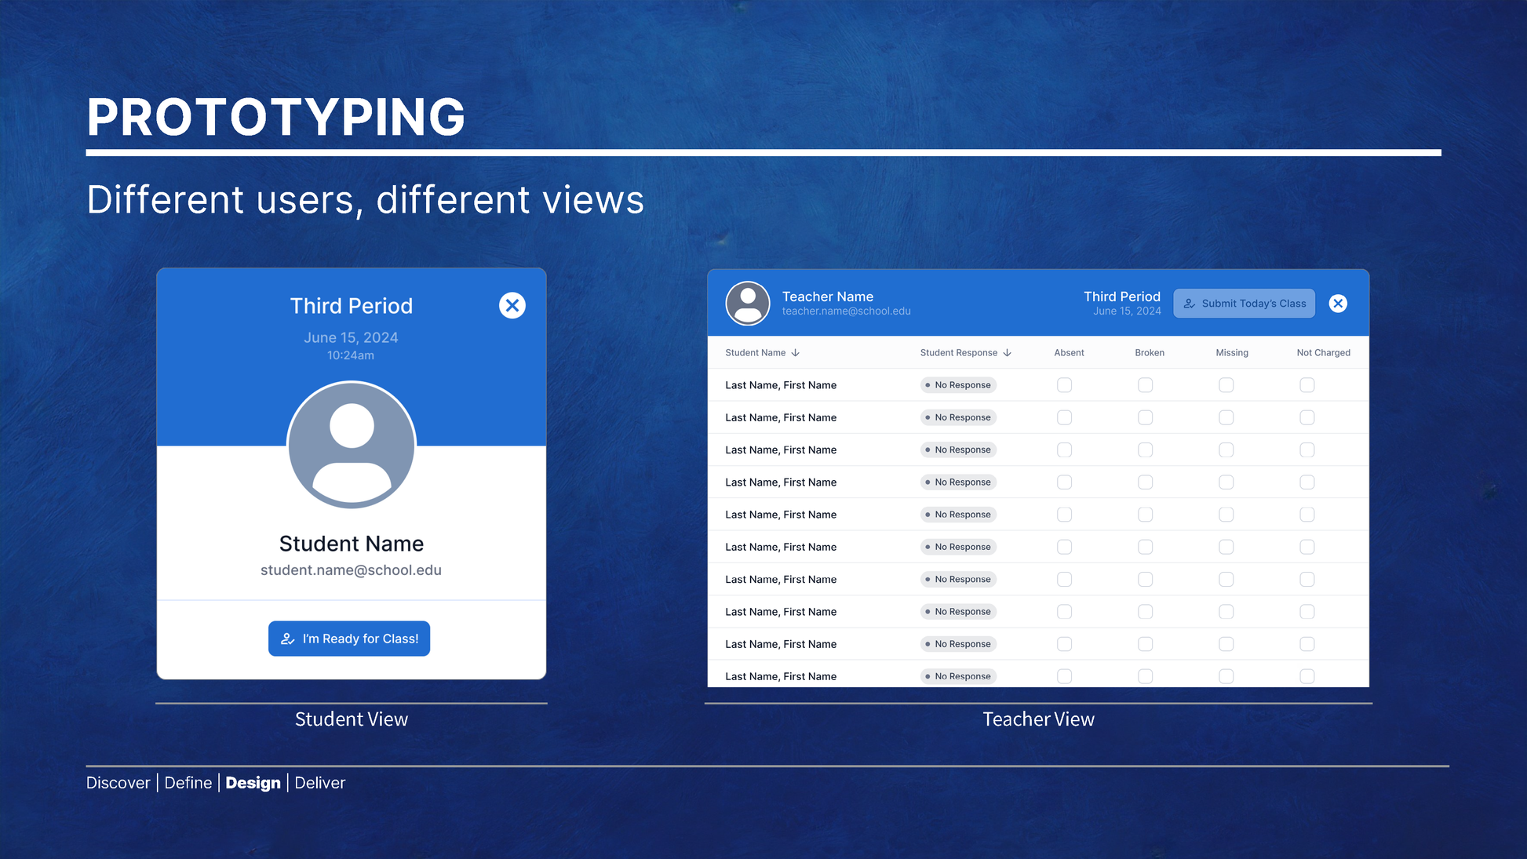Image resolution: width=1527 pixels, height=859 pixels.
Task: Click the Absent column header
Action: [x=1069, y=353]
